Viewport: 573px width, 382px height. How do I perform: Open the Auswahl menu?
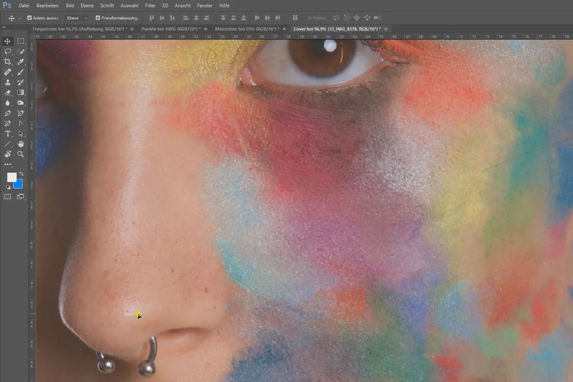click(130, 5)
